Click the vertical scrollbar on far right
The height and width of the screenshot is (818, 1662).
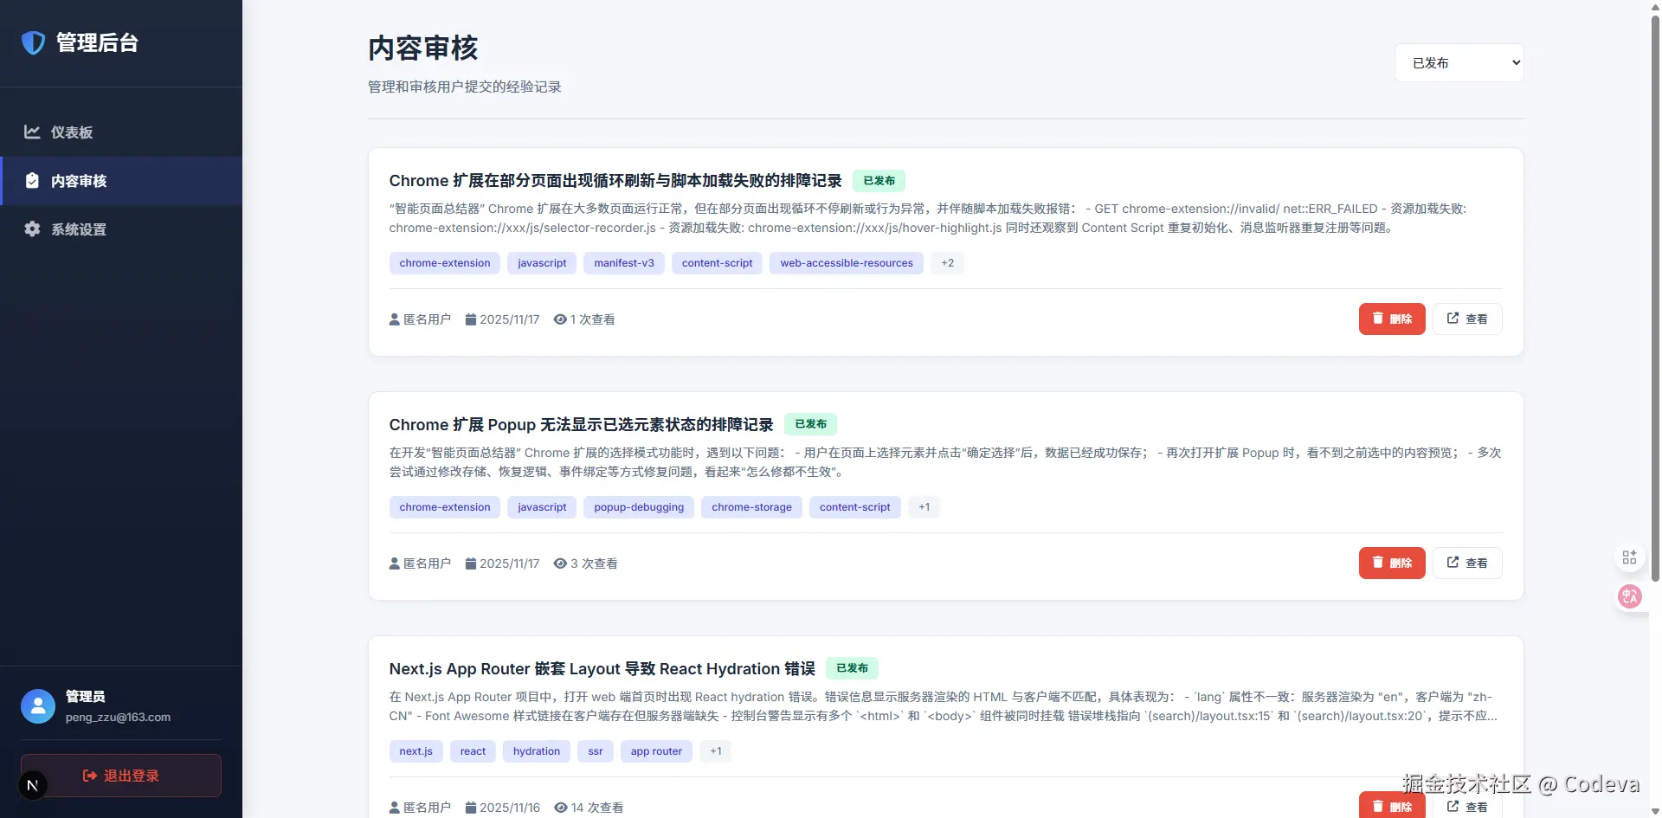[x=1654, y=303]
